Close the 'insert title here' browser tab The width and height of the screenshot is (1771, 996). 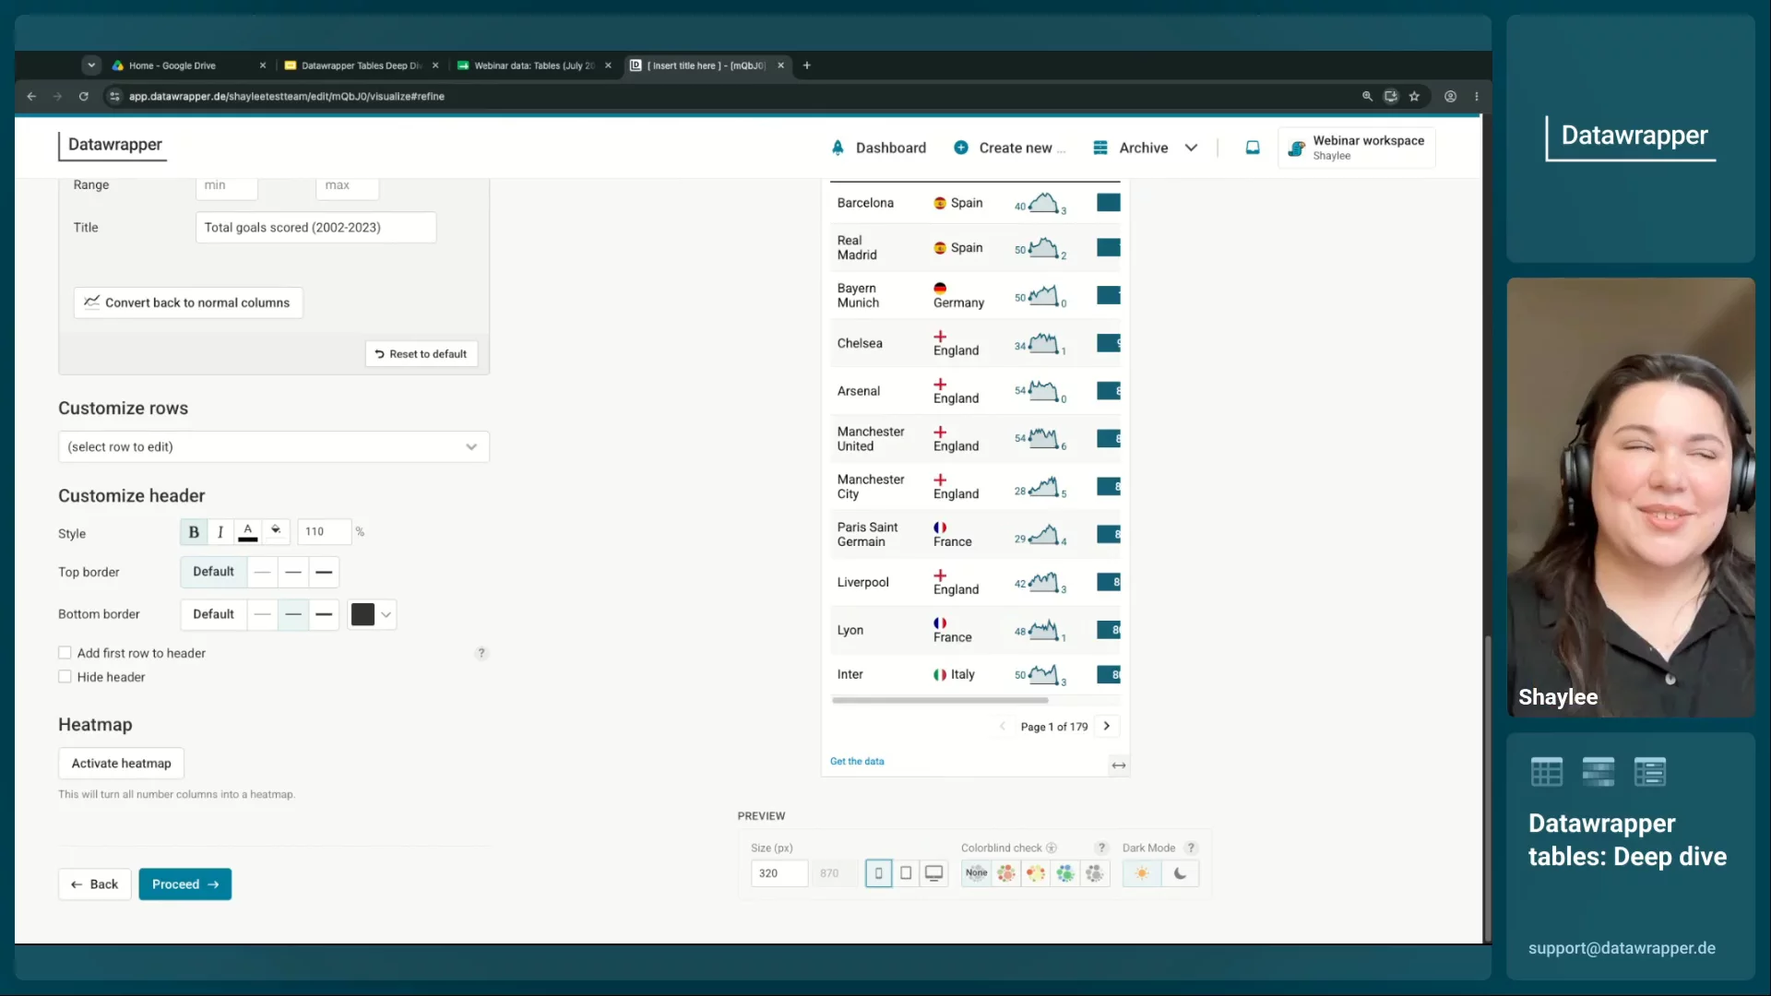(x=780, y=65)
